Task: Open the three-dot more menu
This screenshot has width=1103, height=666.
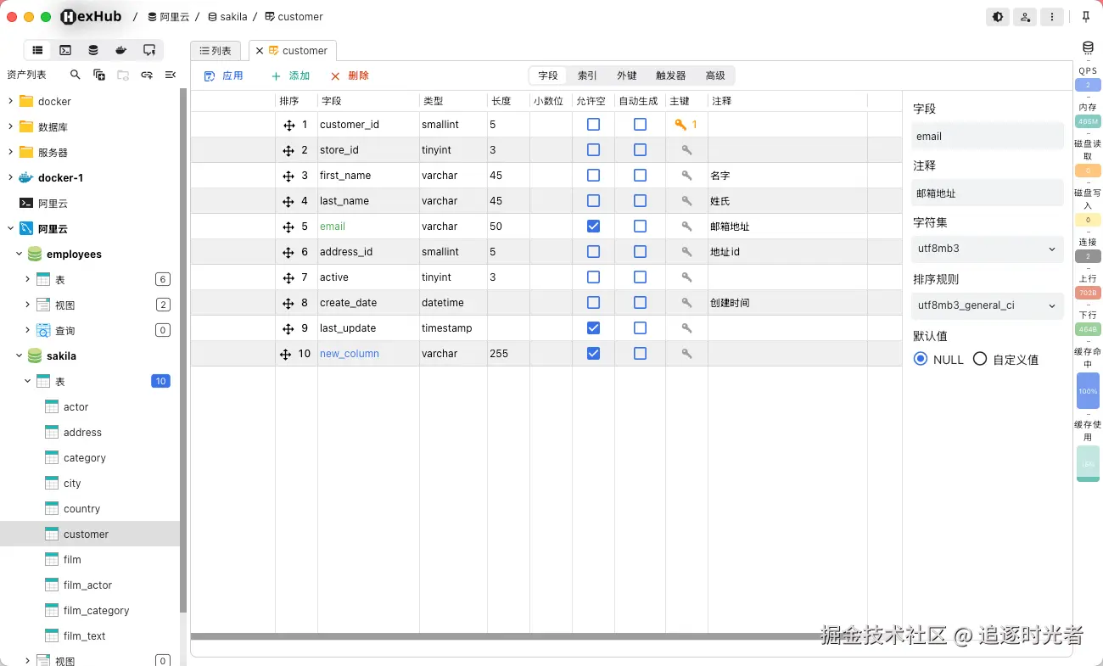Action: click(1053, 16)
